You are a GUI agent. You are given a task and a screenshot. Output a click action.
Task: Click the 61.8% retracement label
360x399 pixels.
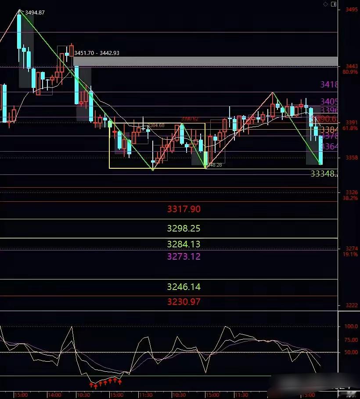(350, 128)
